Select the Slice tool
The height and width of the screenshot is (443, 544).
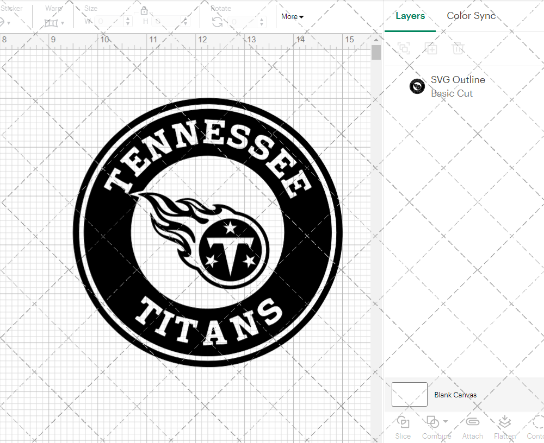pyautogui.click(x=403, y=426)
